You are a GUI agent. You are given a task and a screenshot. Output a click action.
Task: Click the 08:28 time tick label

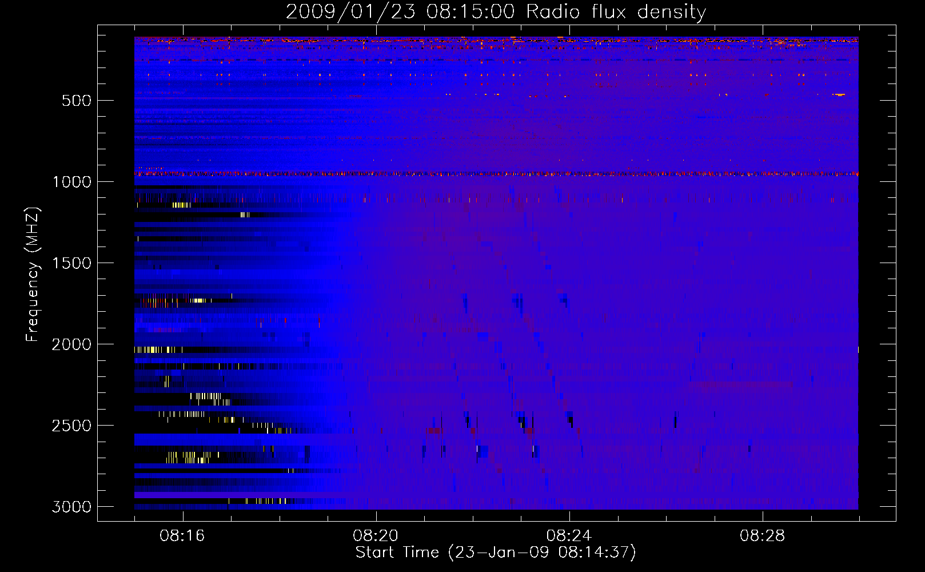point(762,536)
